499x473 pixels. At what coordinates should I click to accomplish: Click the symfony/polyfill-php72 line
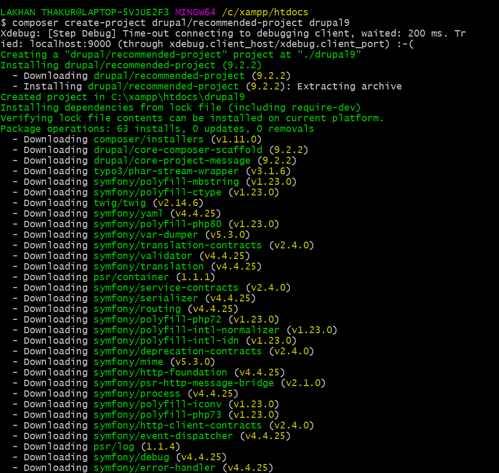coord(146,319)
